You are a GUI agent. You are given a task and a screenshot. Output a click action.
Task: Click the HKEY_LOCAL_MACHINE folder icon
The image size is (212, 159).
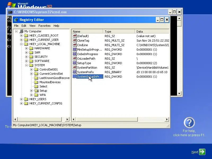pyautogui.click(x=26, y=44)
